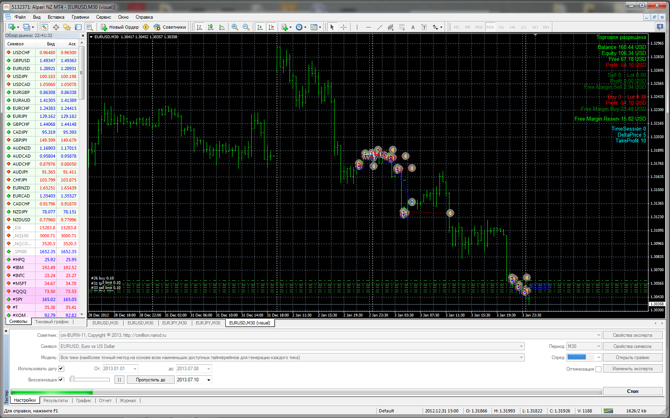This screenshot has width=670, height=418.
Task: Switch chart to line chart icon
Action: pos(222,27)
